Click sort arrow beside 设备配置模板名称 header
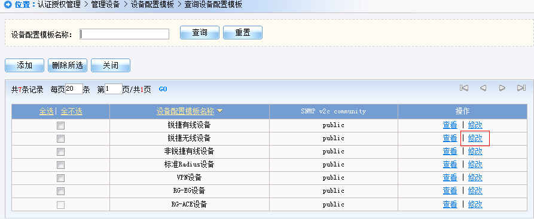 [x=219, y=111]
